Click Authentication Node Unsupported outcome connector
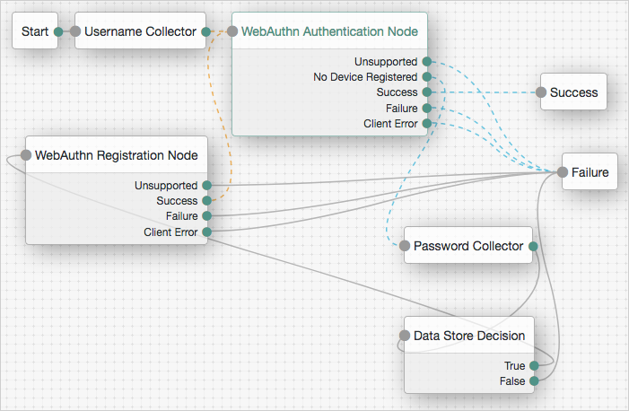This screenshot has height=411, width=629. [x=427, y=61]
